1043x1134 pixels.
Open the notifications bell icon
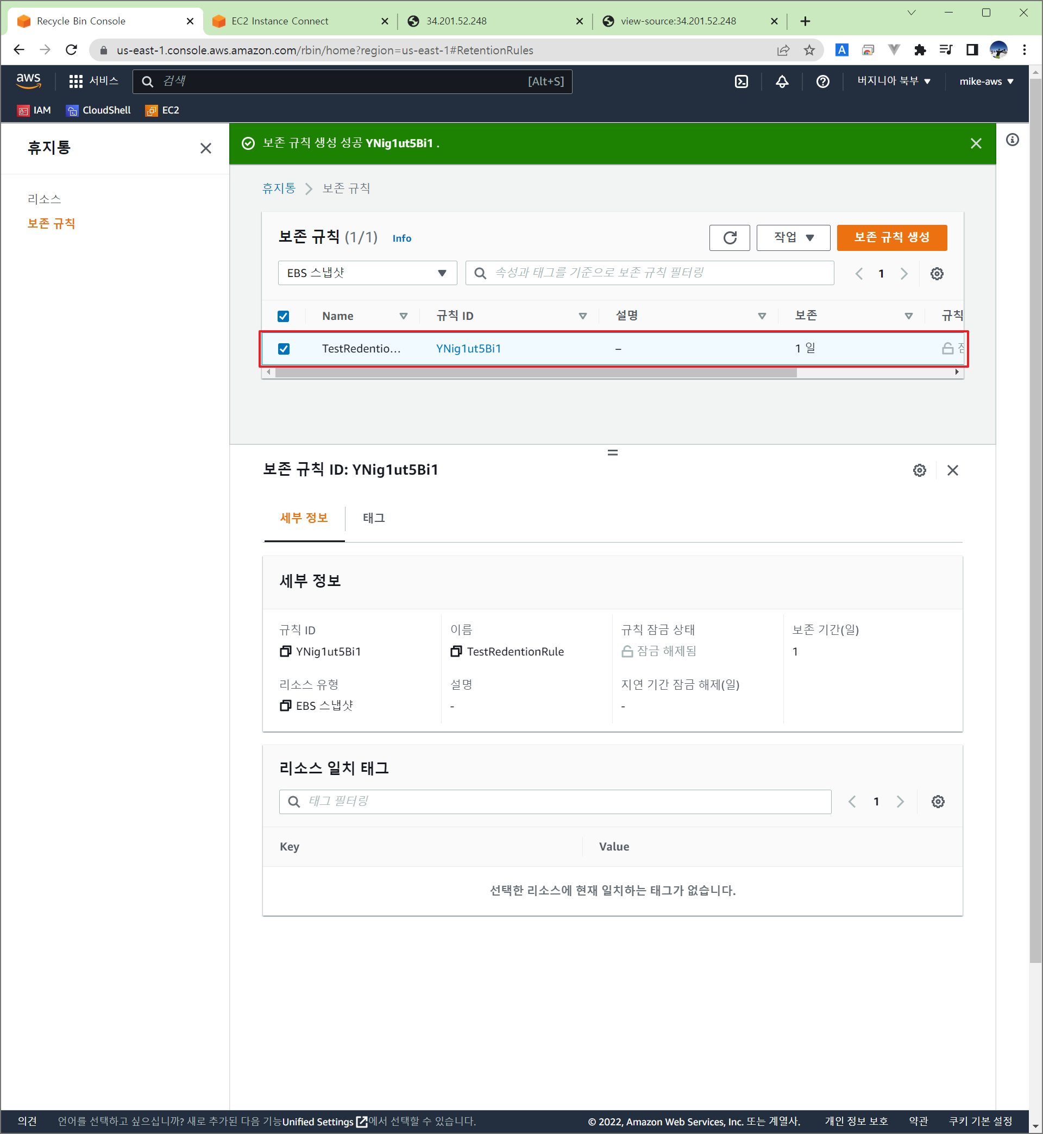pyautogui.click(x=782, y=81)
